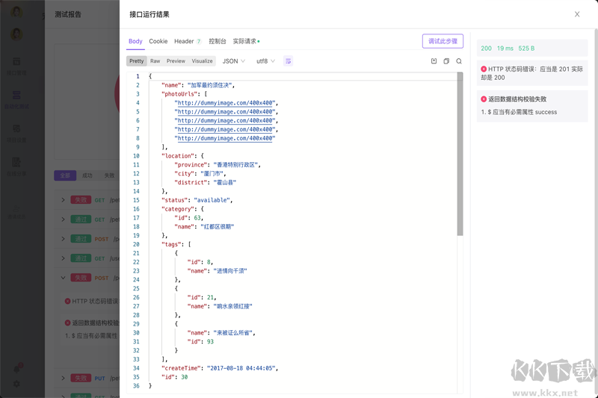Copy the response body using copy icon
The height and width of the screenshot is (398, 598).
(x=446, y=61)
